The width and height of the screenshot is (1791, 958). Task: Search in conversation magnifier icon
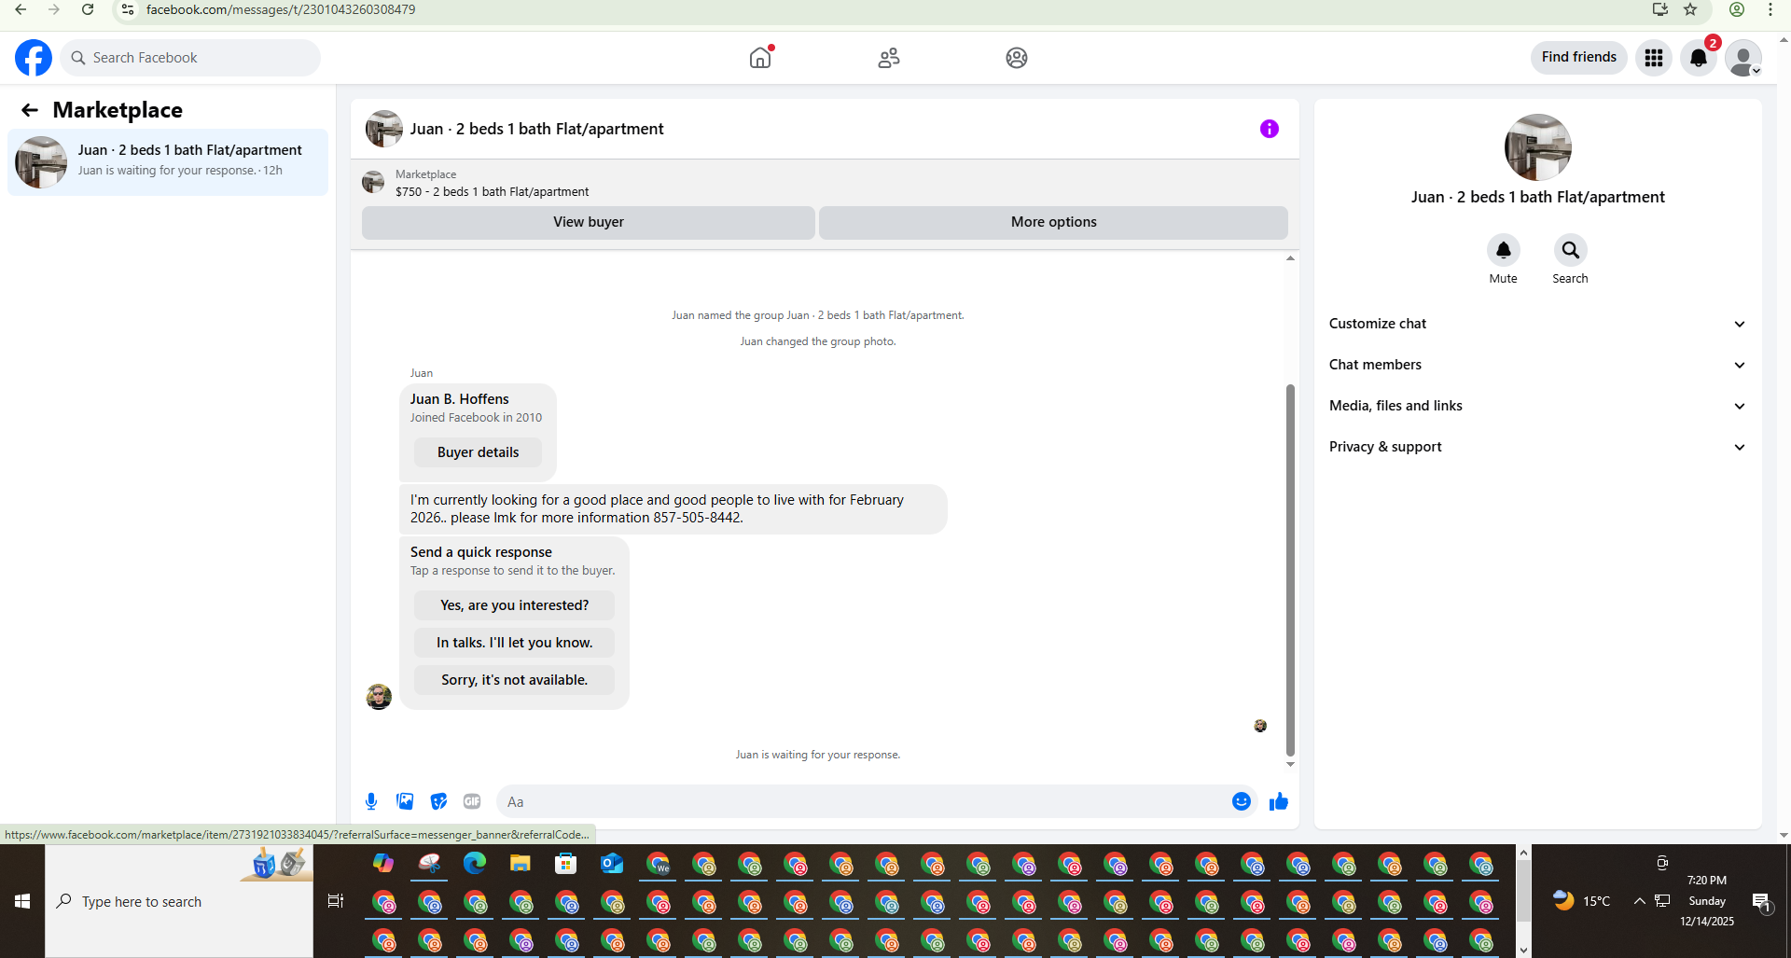(x=1571, y=250)
